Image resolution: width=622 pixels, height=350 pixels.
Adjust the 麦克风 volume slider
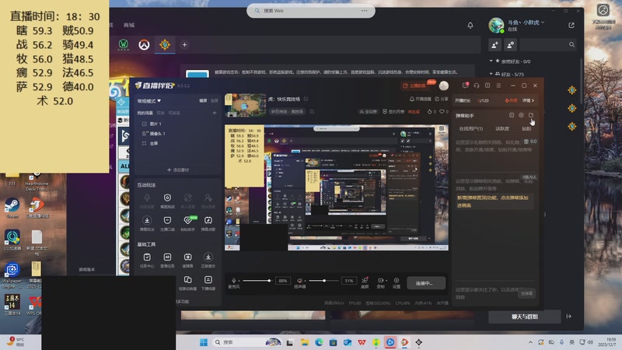tap(257, 281)
